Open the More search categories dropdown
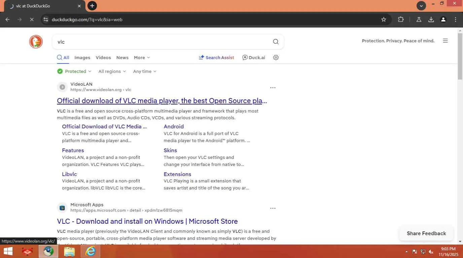Image resolution: width=463 pixels, height=258 pixels. pyautogui.click(x=142, y=57)
